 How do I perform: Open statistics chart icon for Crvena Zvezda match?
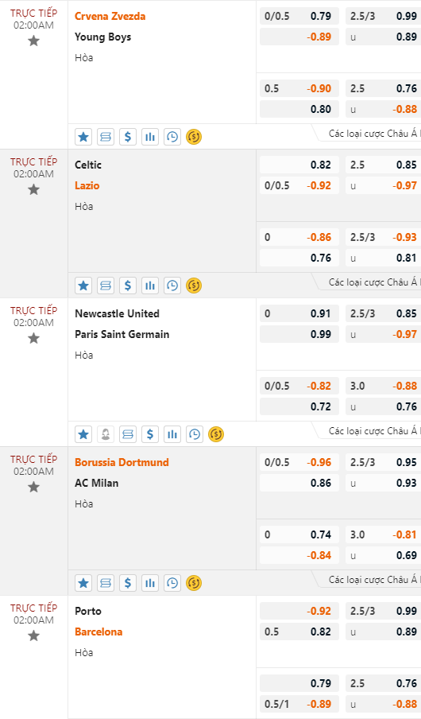[x=150, y=137]
